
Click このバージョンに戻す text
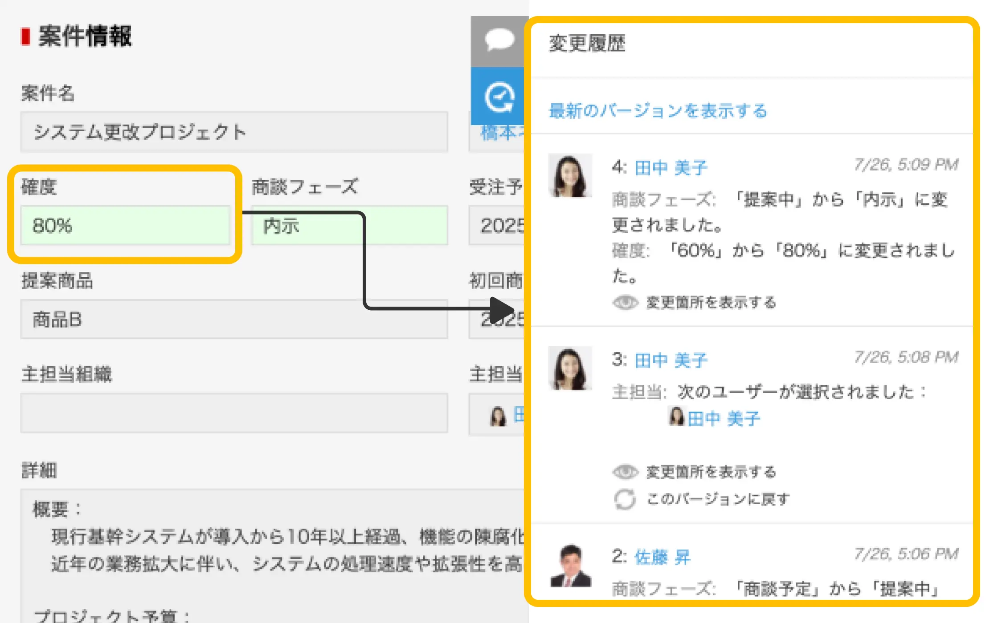[x=718, y=499]
